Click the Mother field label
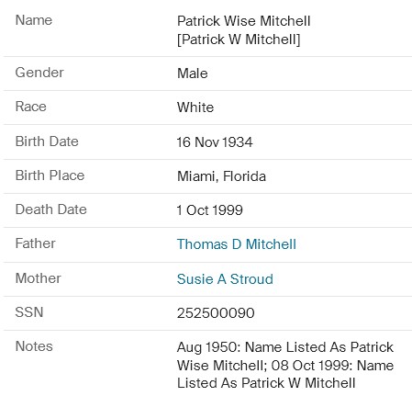 pos(39,278)
